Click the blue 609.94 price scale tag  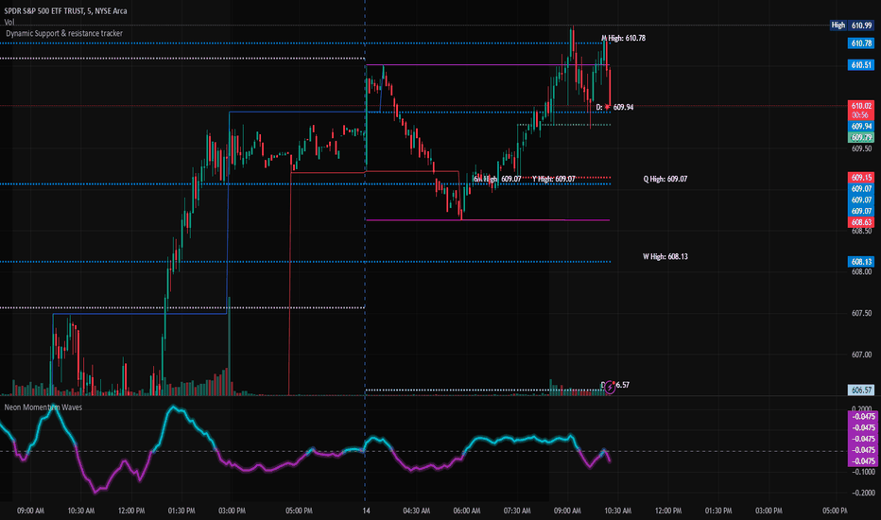pyautogui.click(x=861, y=127)
